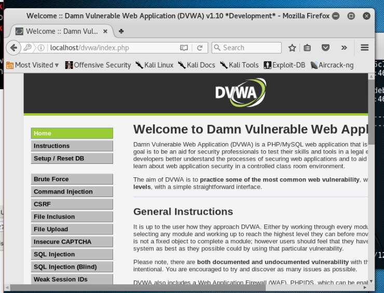Screen dimensions: 384x293
Task: Select Home in DVWA sidebar
Action: tap(72, 133)
